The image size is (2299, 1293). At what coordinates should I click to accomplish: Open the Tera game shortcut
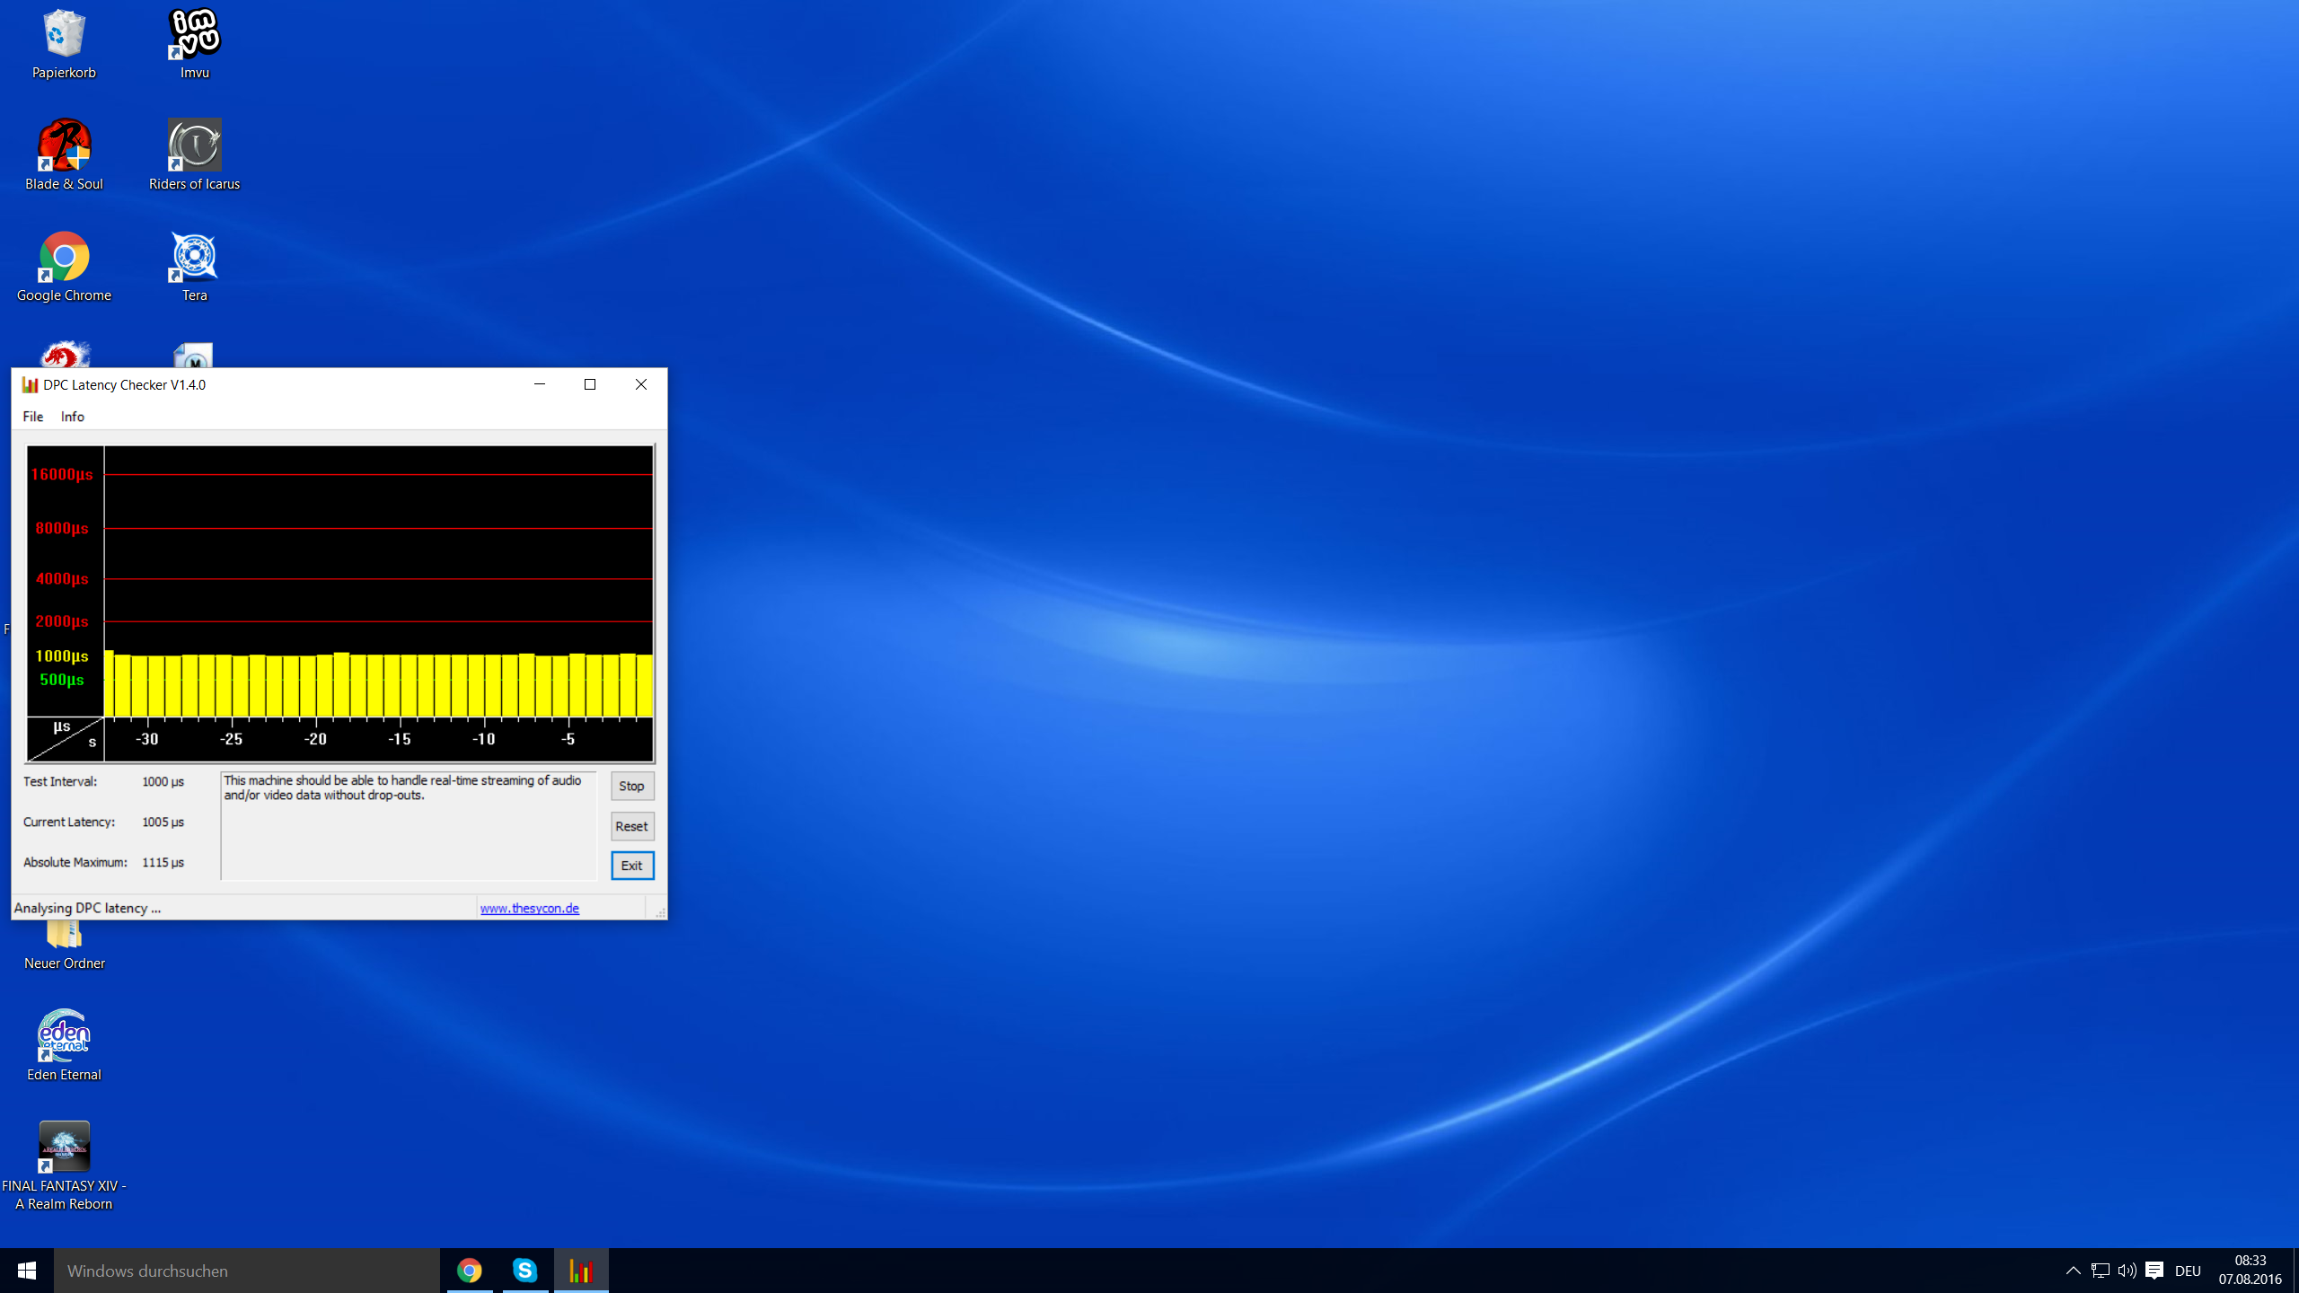194,259
